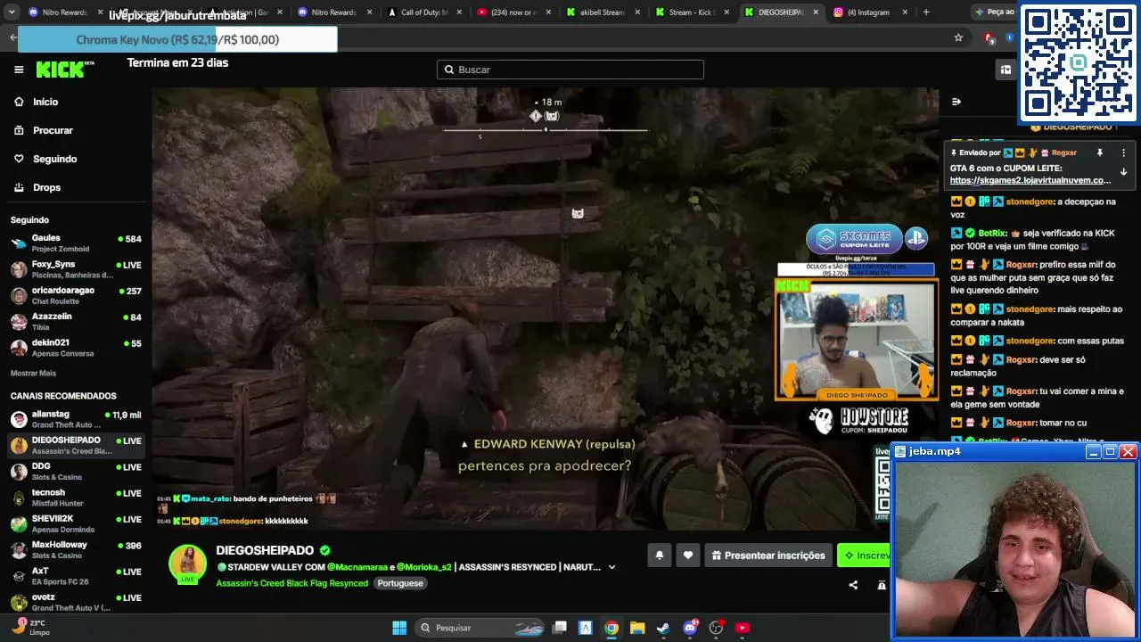Open the mod tools icon under subscribe
1141x642 pixels.
point(882,585)
